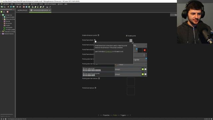
Task: Choose the Portal frame block selector square
Action: [131, 40]
